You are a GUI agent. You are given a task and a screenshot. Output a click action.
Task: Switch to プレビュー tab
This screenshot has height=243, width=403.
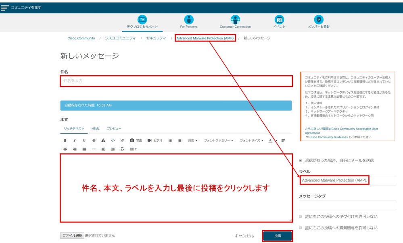[114, 129]
